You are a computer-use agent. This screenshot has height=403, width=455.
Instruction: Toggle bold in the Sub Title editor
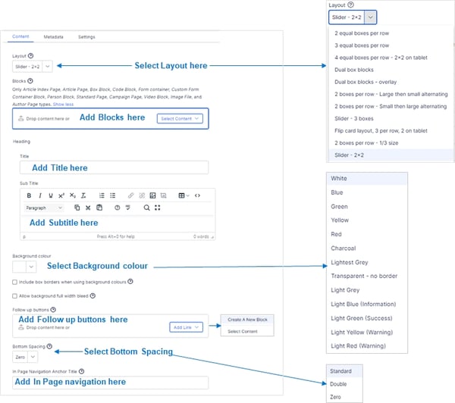[29, 195]
